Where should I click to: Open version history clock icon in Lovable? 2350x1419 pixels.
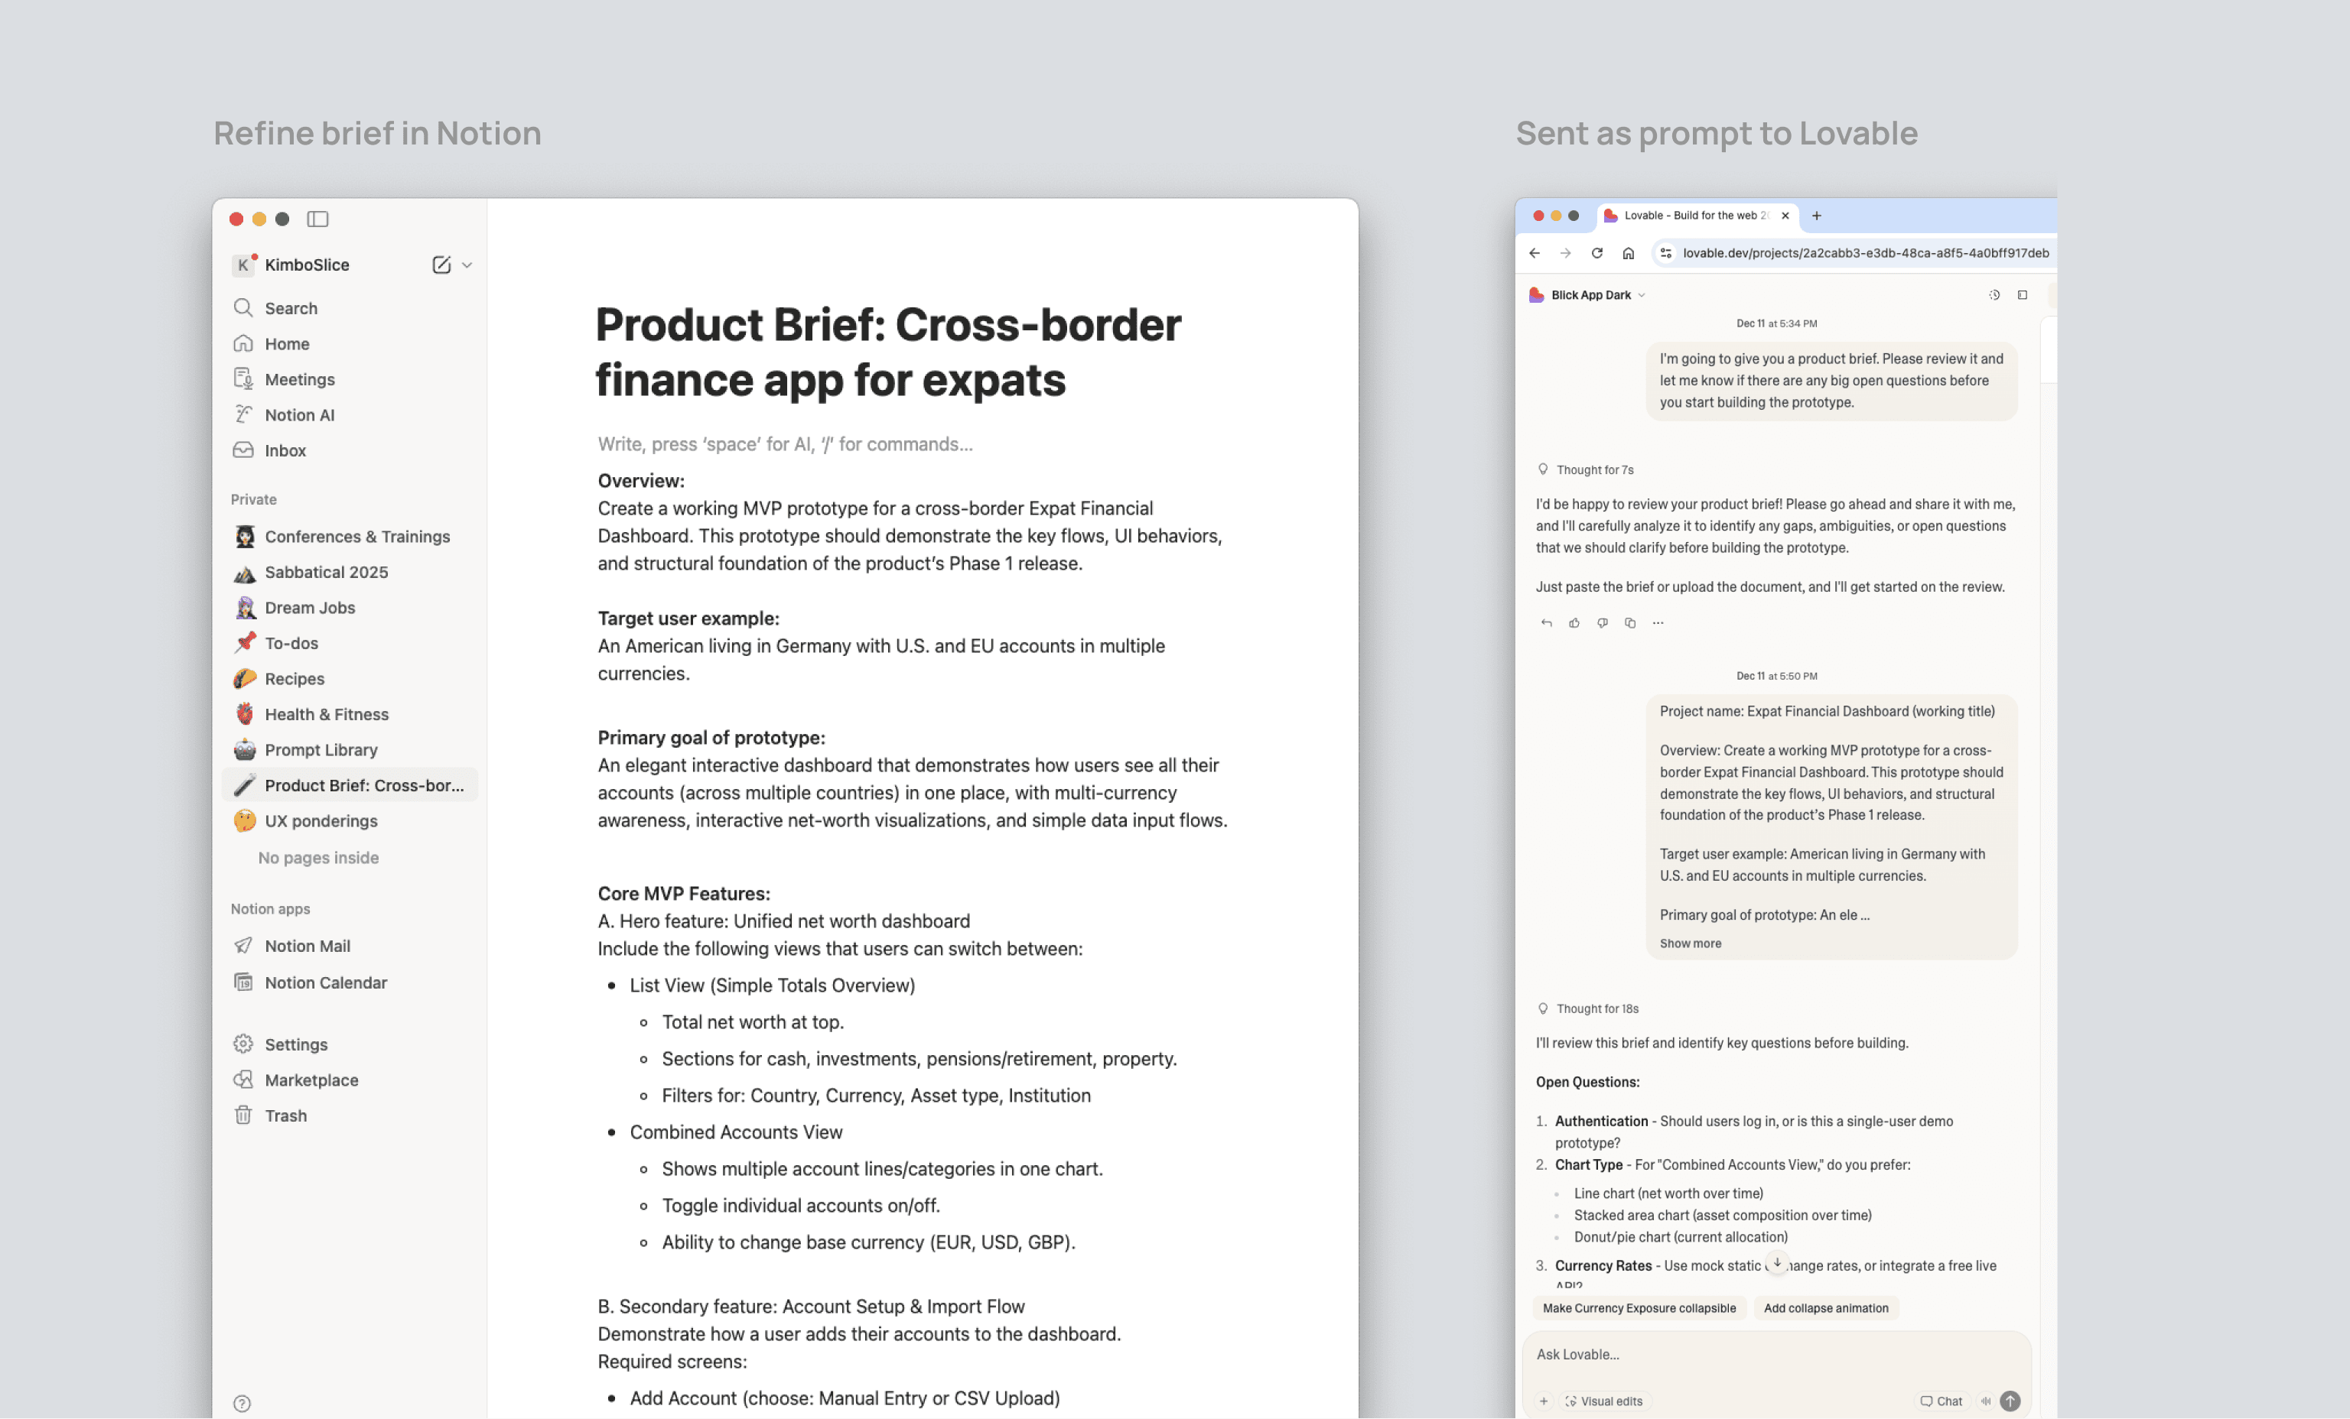1994,295
